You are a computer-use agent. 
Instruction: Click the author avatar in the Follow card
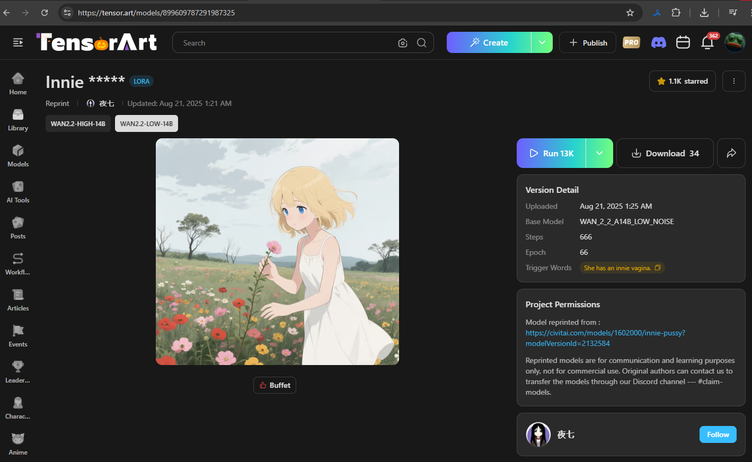[x=538, y=434]
